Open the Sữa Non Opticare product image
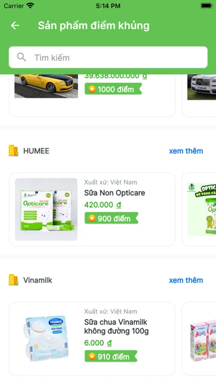The image size is (216, 384). click(46, 209)
